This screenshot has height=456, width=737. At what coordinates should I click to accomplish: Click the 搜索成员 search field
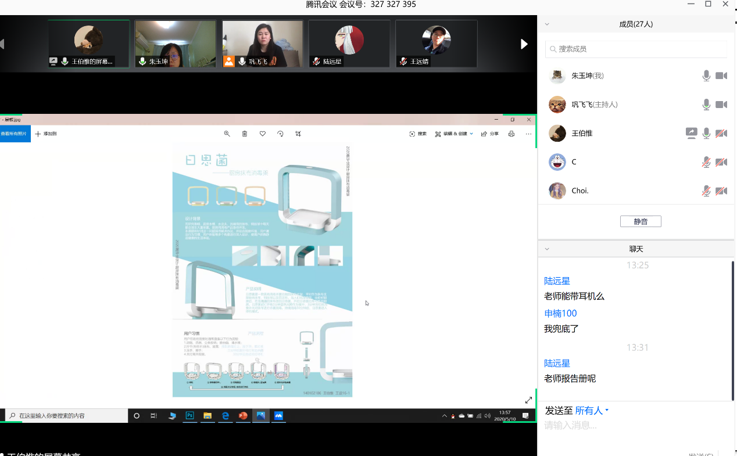(636, 49)
